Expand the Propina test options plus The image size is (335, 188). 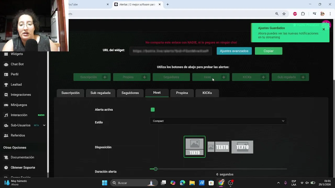pos(144,77)
